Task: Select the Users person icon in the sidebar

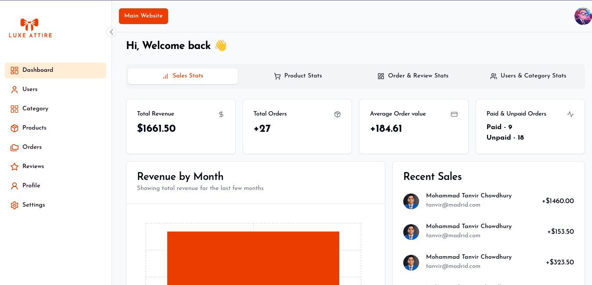Action: 14,90
